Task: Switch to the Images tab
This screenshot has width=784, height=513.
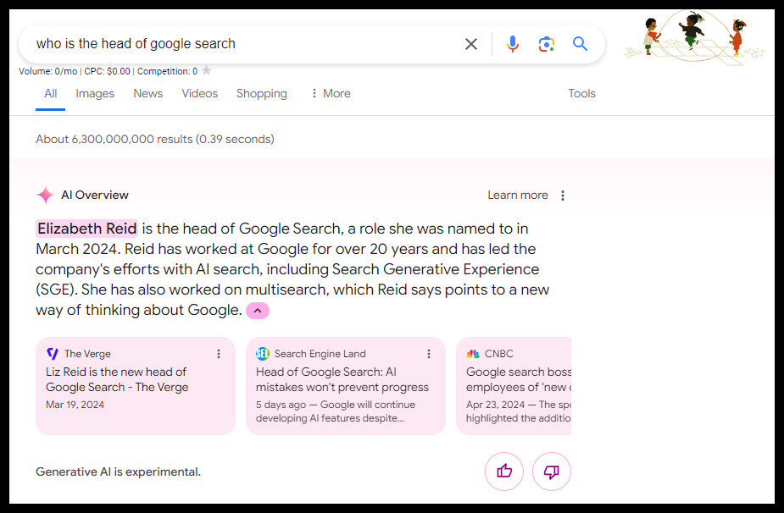Action: tap(94, 93)
